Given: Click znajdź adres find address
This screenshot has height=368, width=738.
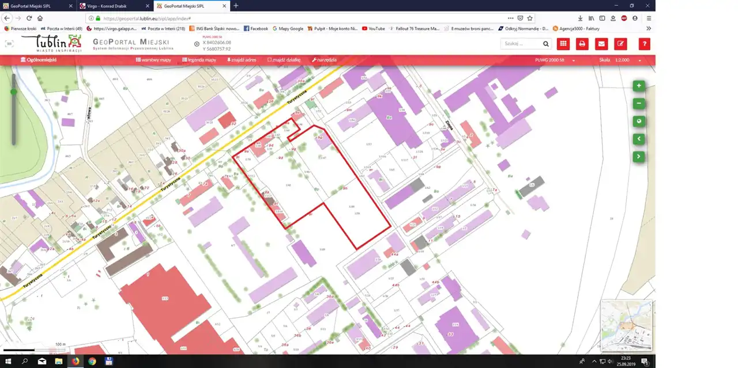Looking at the screenshot, I should [242, 60].
